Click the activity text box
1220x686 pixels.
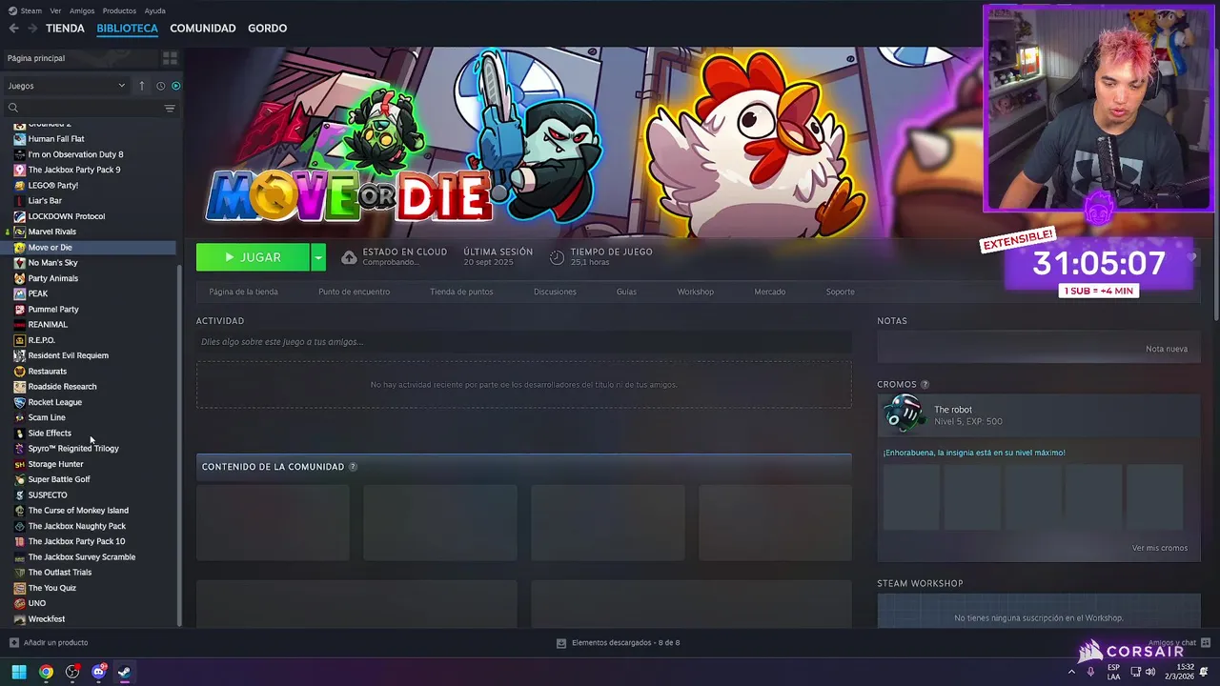pyautogui.click(x=523, y=342)
